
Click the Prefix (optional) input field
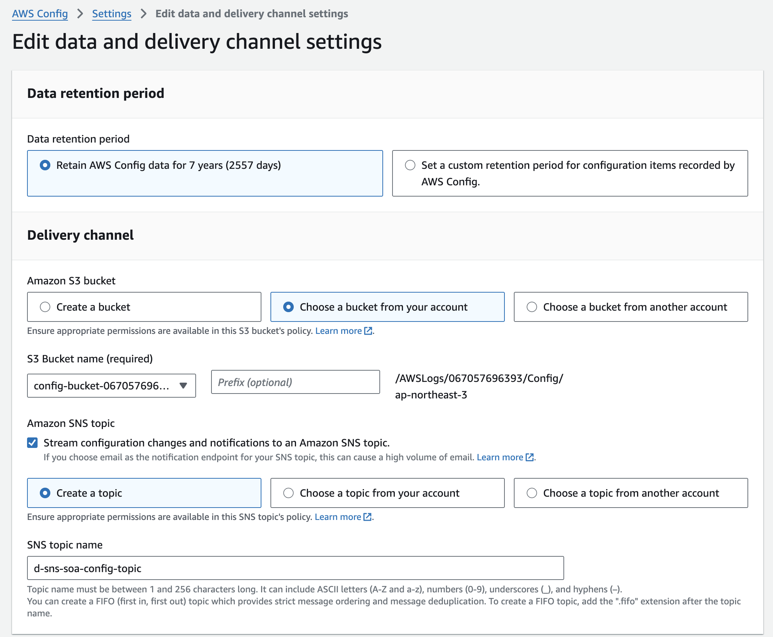tap(295, 382)
